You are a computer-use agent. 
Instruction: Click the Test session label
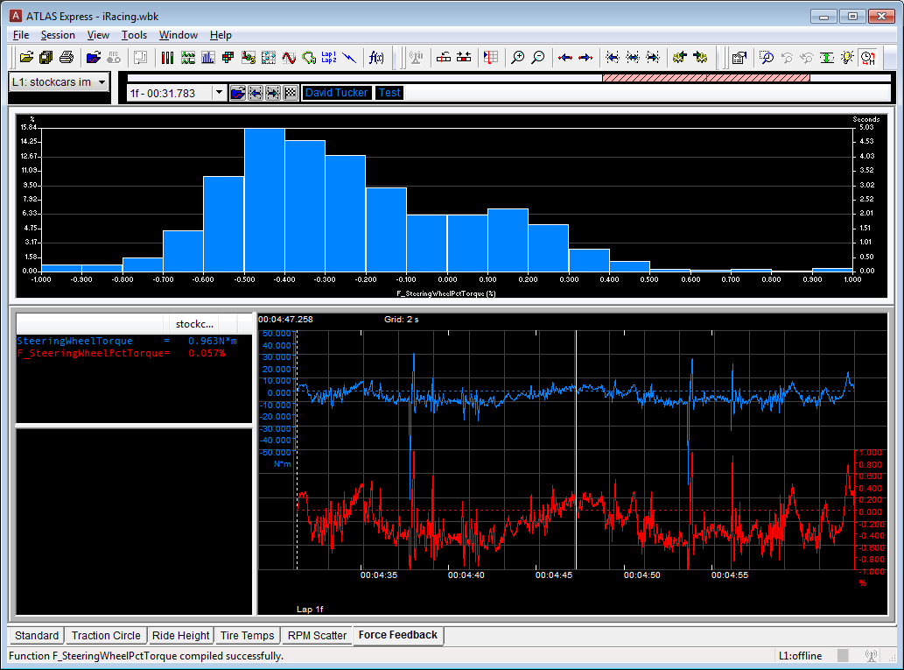pyautogui.click(x=389, y=92)
